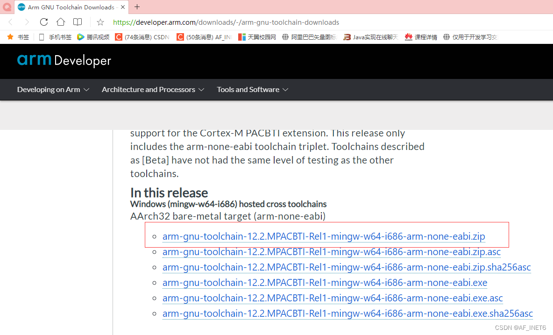The width and height of the screenshot is (553, 335).
Task: Open the arm-none-eabi.exe.sha256asc link
Action: (347, 314)
